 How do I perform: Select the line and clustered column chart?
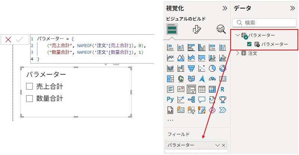223,58
